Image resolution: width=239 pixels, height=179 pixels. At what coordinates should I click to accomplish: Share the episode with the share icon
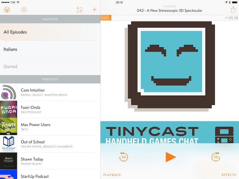coord(233,10)
